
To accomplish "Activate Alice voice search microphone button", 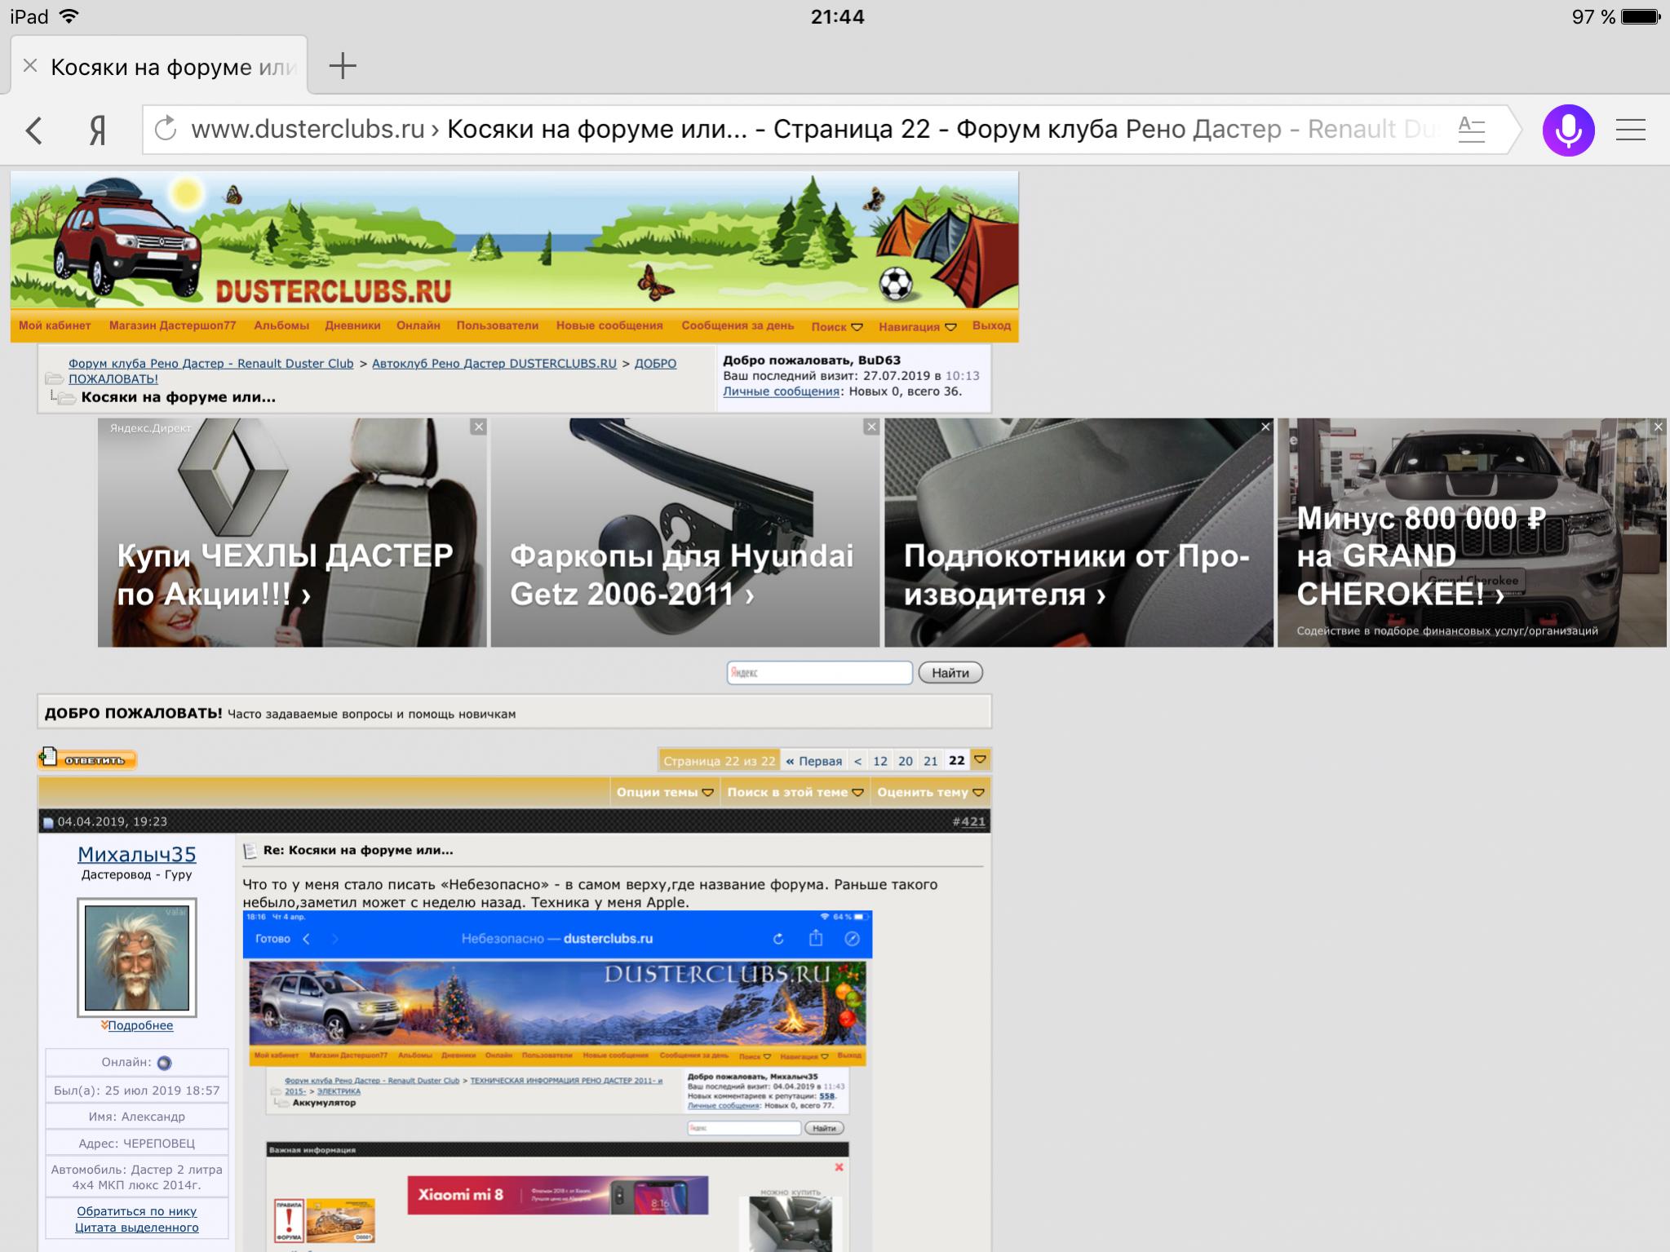I will coord(1568,130).
